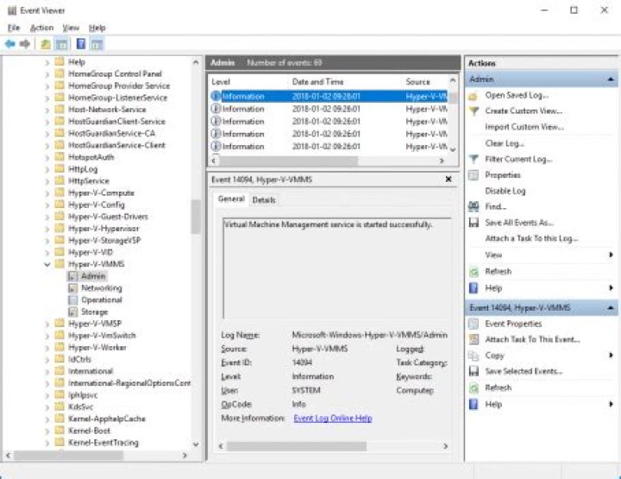Click Attach Task To This Event icon
Viewport: 621px width, 479px height.
[474, 339]
